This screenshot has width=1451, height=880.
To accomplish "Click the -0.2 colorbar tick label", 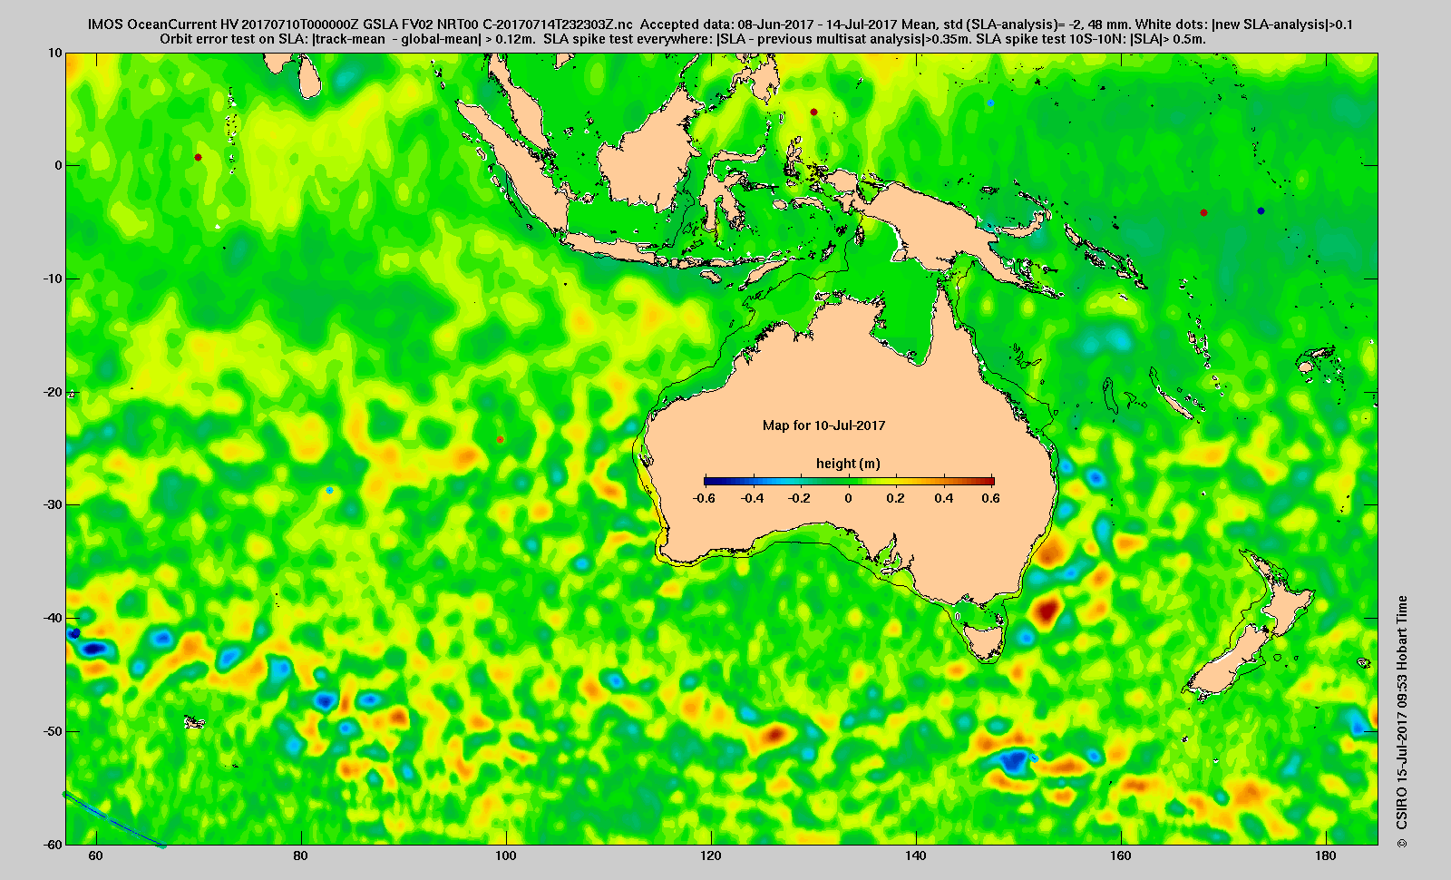I will click(x=800, y=498).
